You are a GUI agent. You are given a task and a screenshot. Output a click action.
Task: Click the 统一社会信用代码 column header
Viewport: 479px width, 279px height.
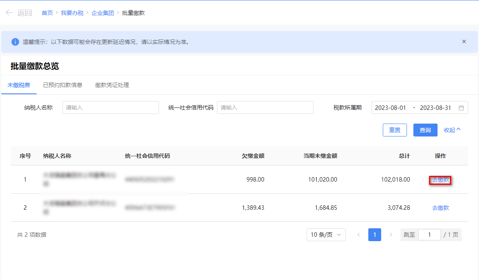(147, 156)
